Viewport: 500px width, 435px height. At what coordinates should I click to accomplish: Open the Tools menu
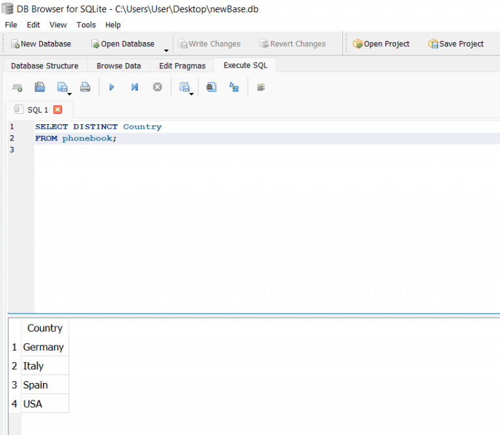tap(86, 25)
